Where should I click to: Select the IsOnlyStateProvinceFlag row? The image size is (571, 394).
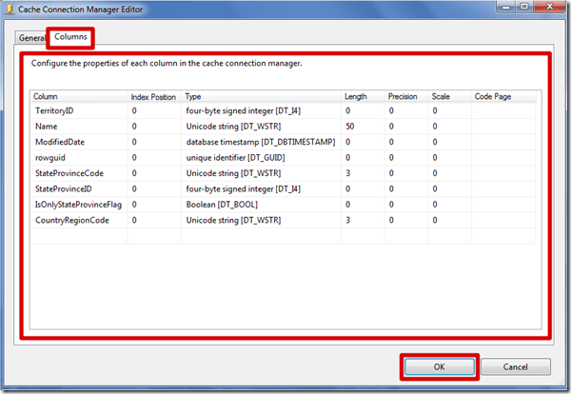78,205
